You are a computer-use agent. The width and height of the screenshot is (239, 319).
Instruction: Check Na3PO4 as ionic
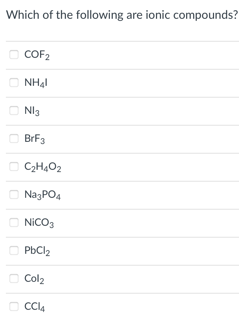tap(14, 194)
